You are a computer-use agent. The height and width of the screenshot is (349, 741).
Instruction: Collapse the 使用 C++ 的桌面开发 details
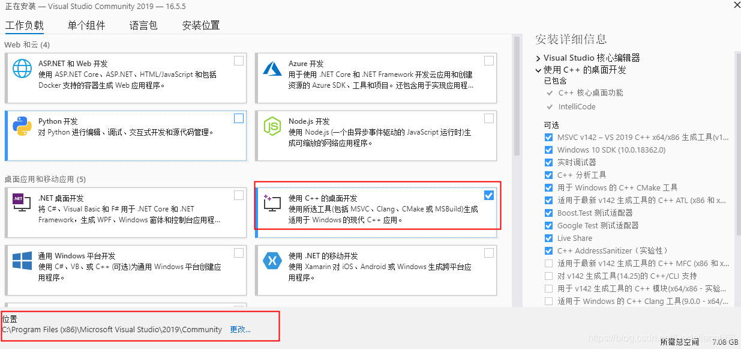point(538,70)
